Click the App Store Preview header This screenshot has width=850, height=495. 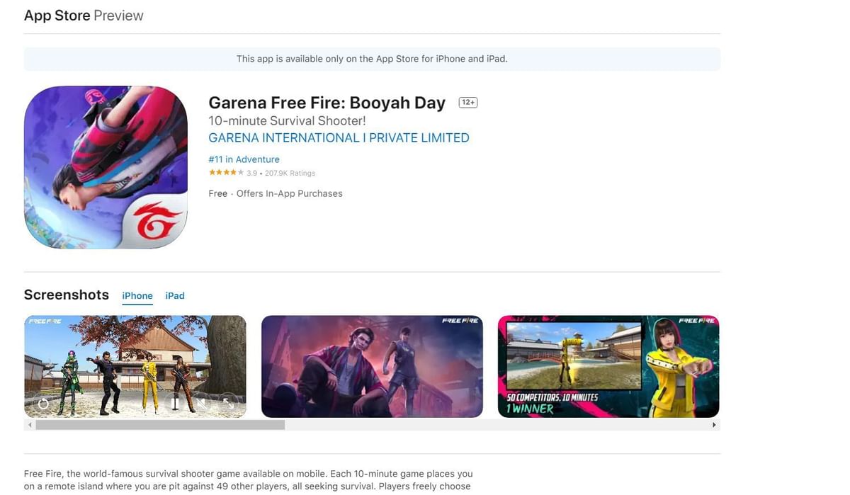[x=83, y=15]
